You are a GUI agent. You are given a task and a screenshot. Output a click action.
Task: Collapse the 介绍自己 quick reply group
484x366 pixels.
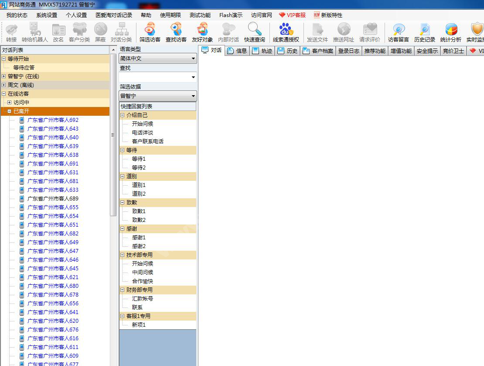123,115
